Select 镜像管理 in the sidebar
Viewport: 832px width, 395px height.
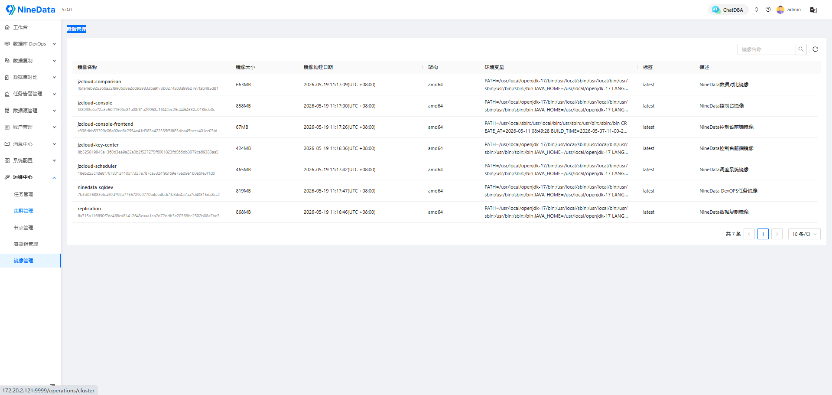(30, 261)
